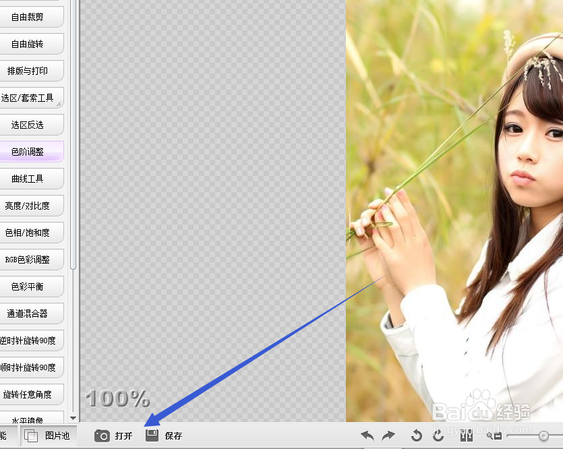Click the 保存 save label

[x=173, y=436]
